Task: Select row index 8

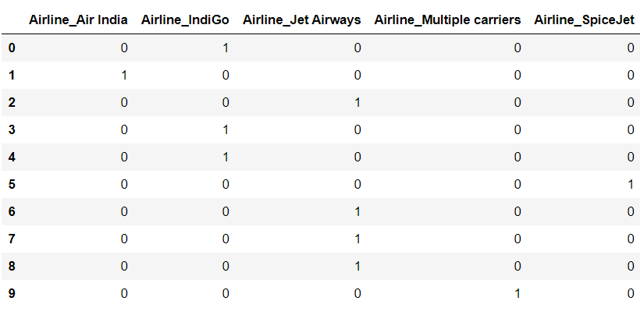Action: [12, 267]
